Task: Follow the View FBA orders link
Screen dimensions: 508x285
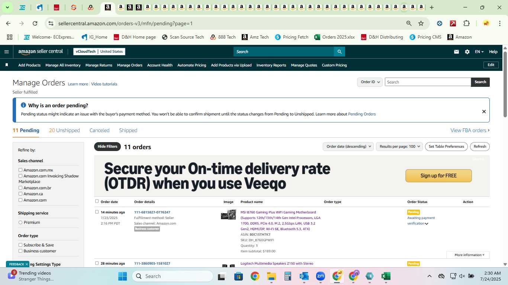Action: 470,130
